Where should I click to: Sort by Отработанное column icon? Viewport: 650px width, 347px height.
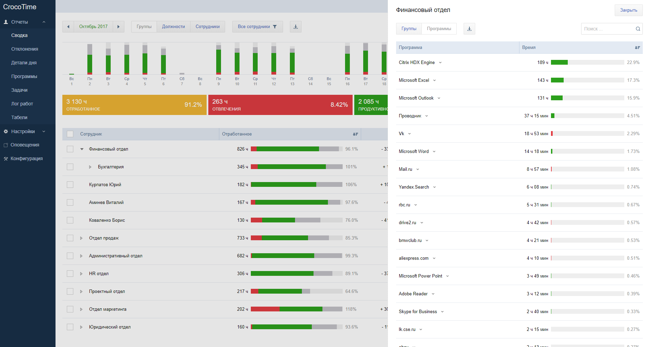pyautogui.click(x=355, y=134)
